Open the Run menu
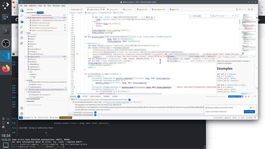265x149 pixels. click(49, 6)
